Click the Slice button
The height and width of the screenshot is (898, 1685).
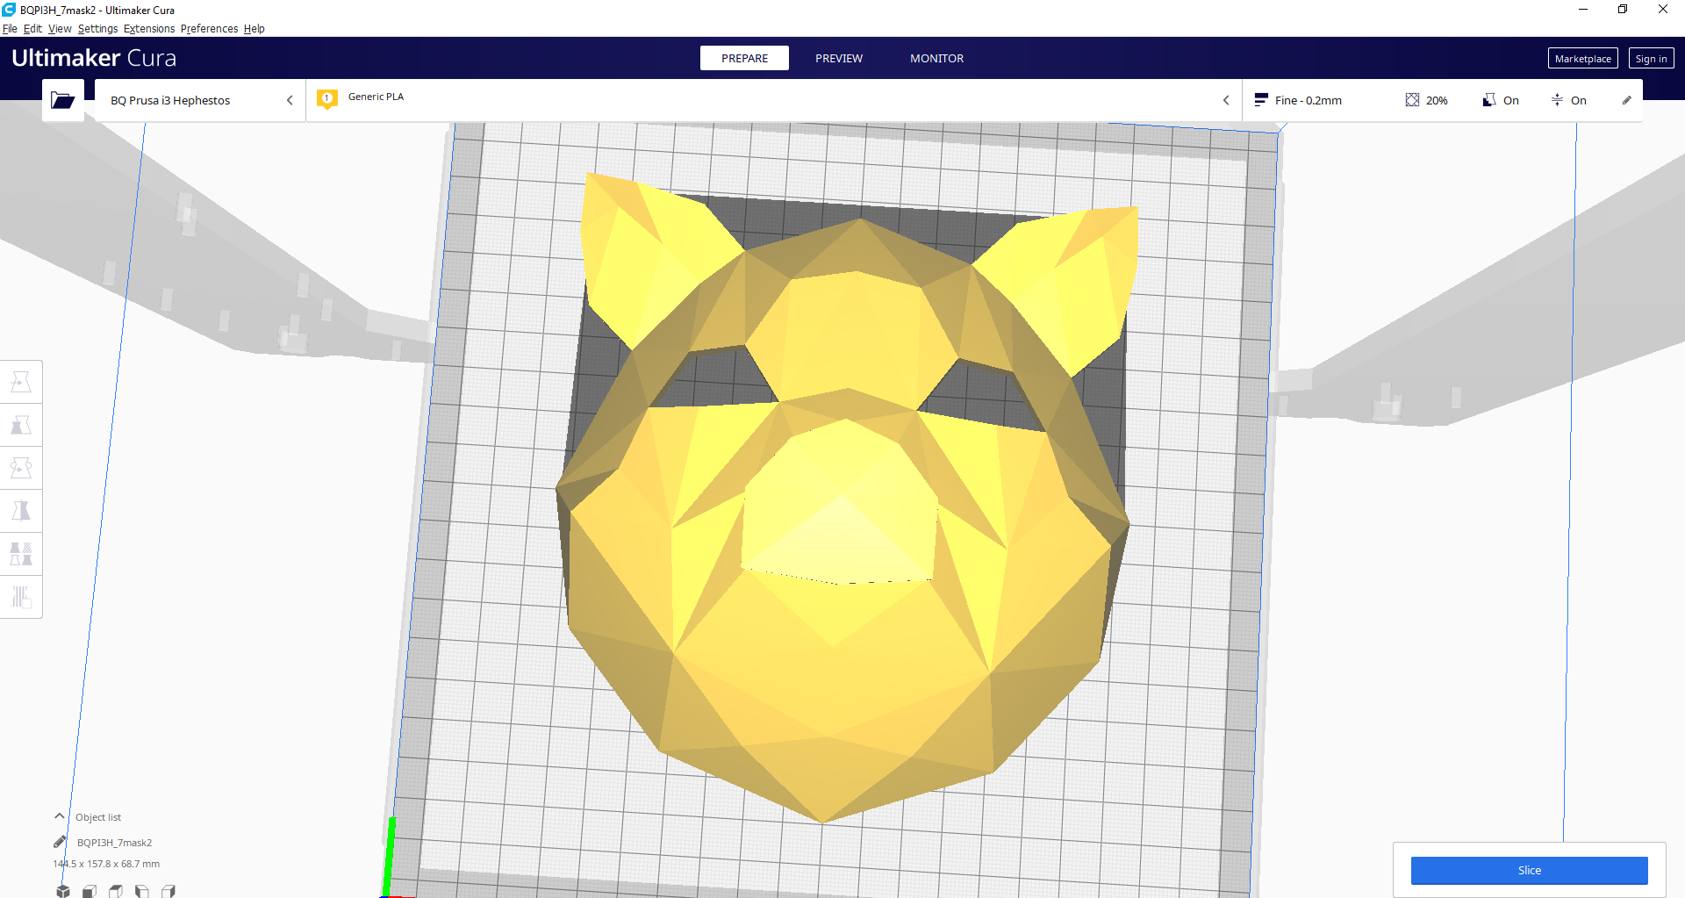pos(1529,870)
